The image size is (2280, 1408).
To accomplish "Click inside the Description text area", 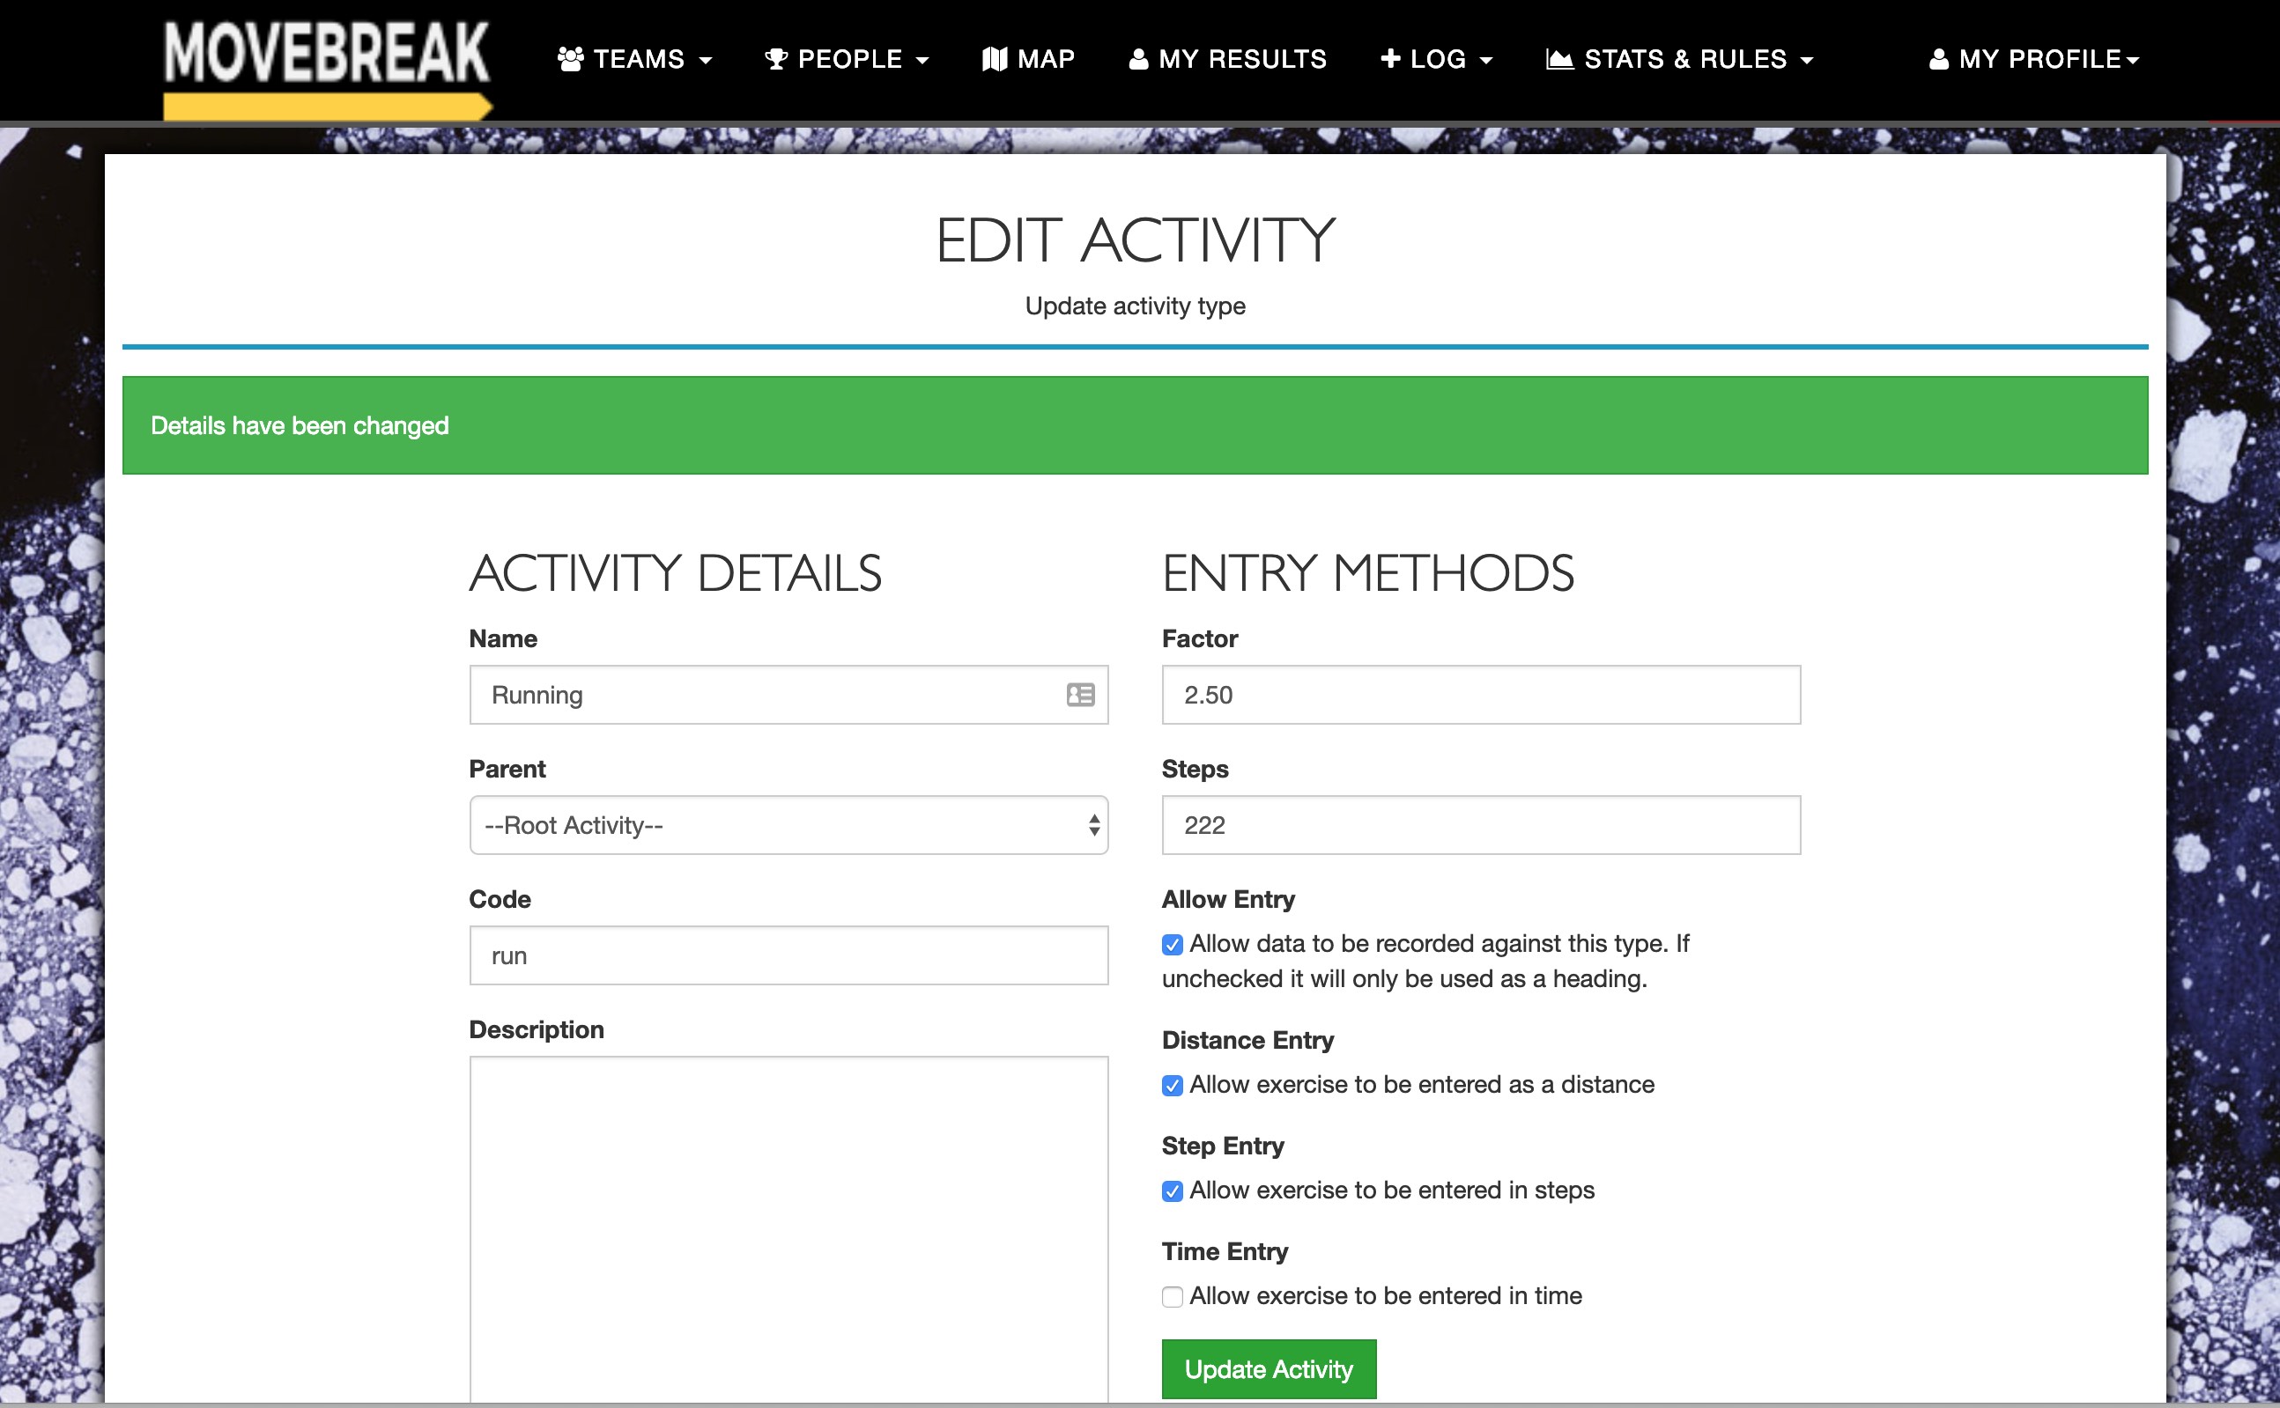I will 788,1229.
